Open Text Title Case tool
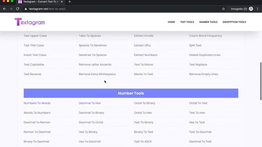The width and height of the screenshot is (262, 147). [x=34, y=45]
